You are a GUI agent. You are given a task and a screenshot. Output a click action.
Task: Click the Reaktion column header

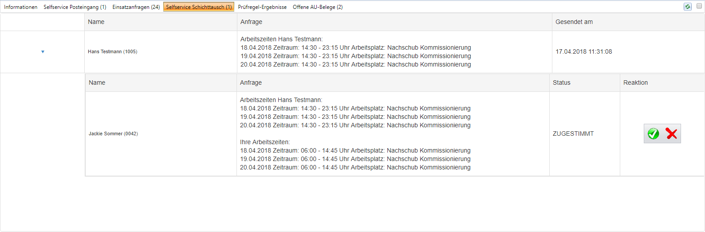(662, 83)
